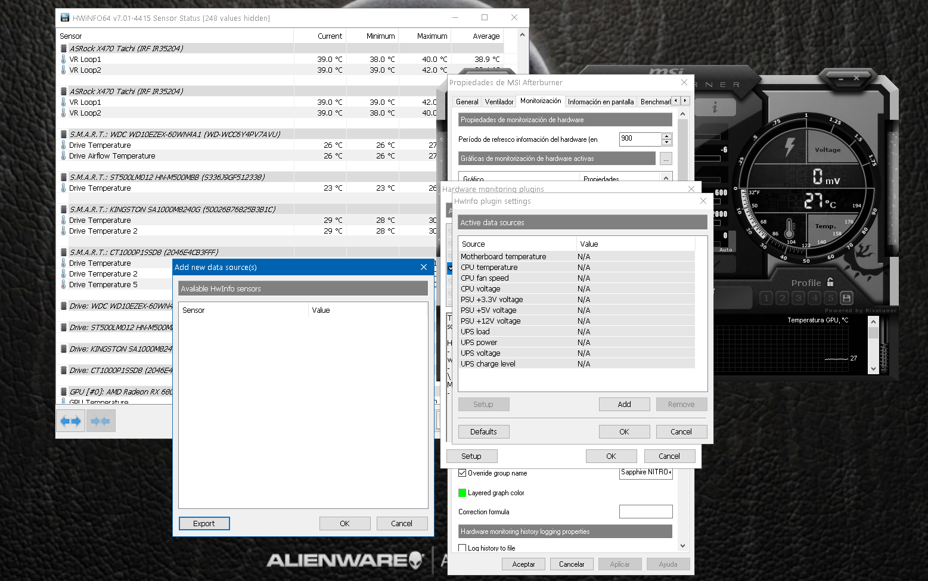This screenshot has height=581, width=928.
Task: Click the Add button in HwInfo plugin settings
Action: [x=624, y=404]
